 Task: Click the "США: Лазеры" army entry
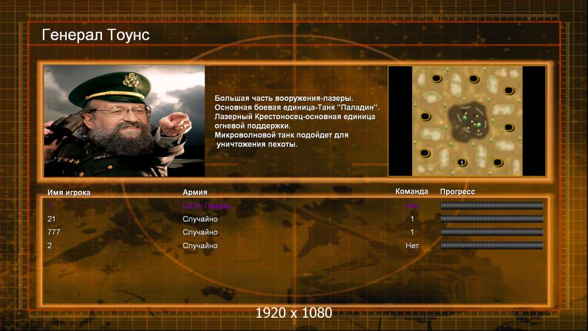[207, 205]
